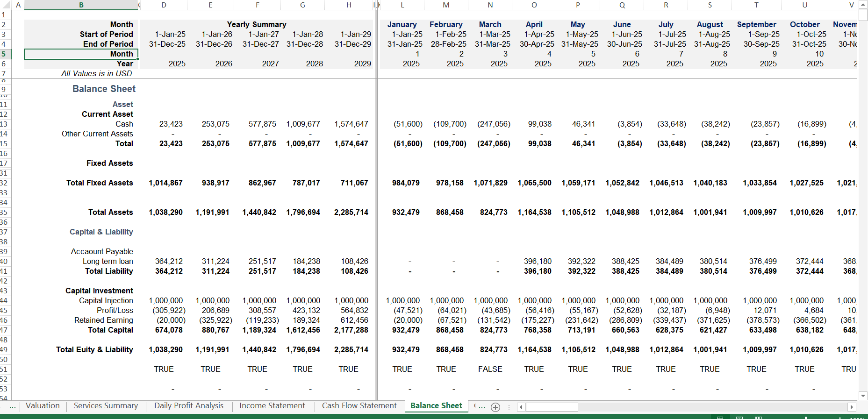Viewport: 868px width, 419px height.
Task: Select column L header
Action: (x=402, y=5)
